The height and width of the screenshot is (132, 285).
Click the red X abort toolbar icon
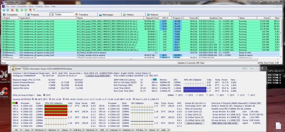pyautogui.click(x=12, y=10)
